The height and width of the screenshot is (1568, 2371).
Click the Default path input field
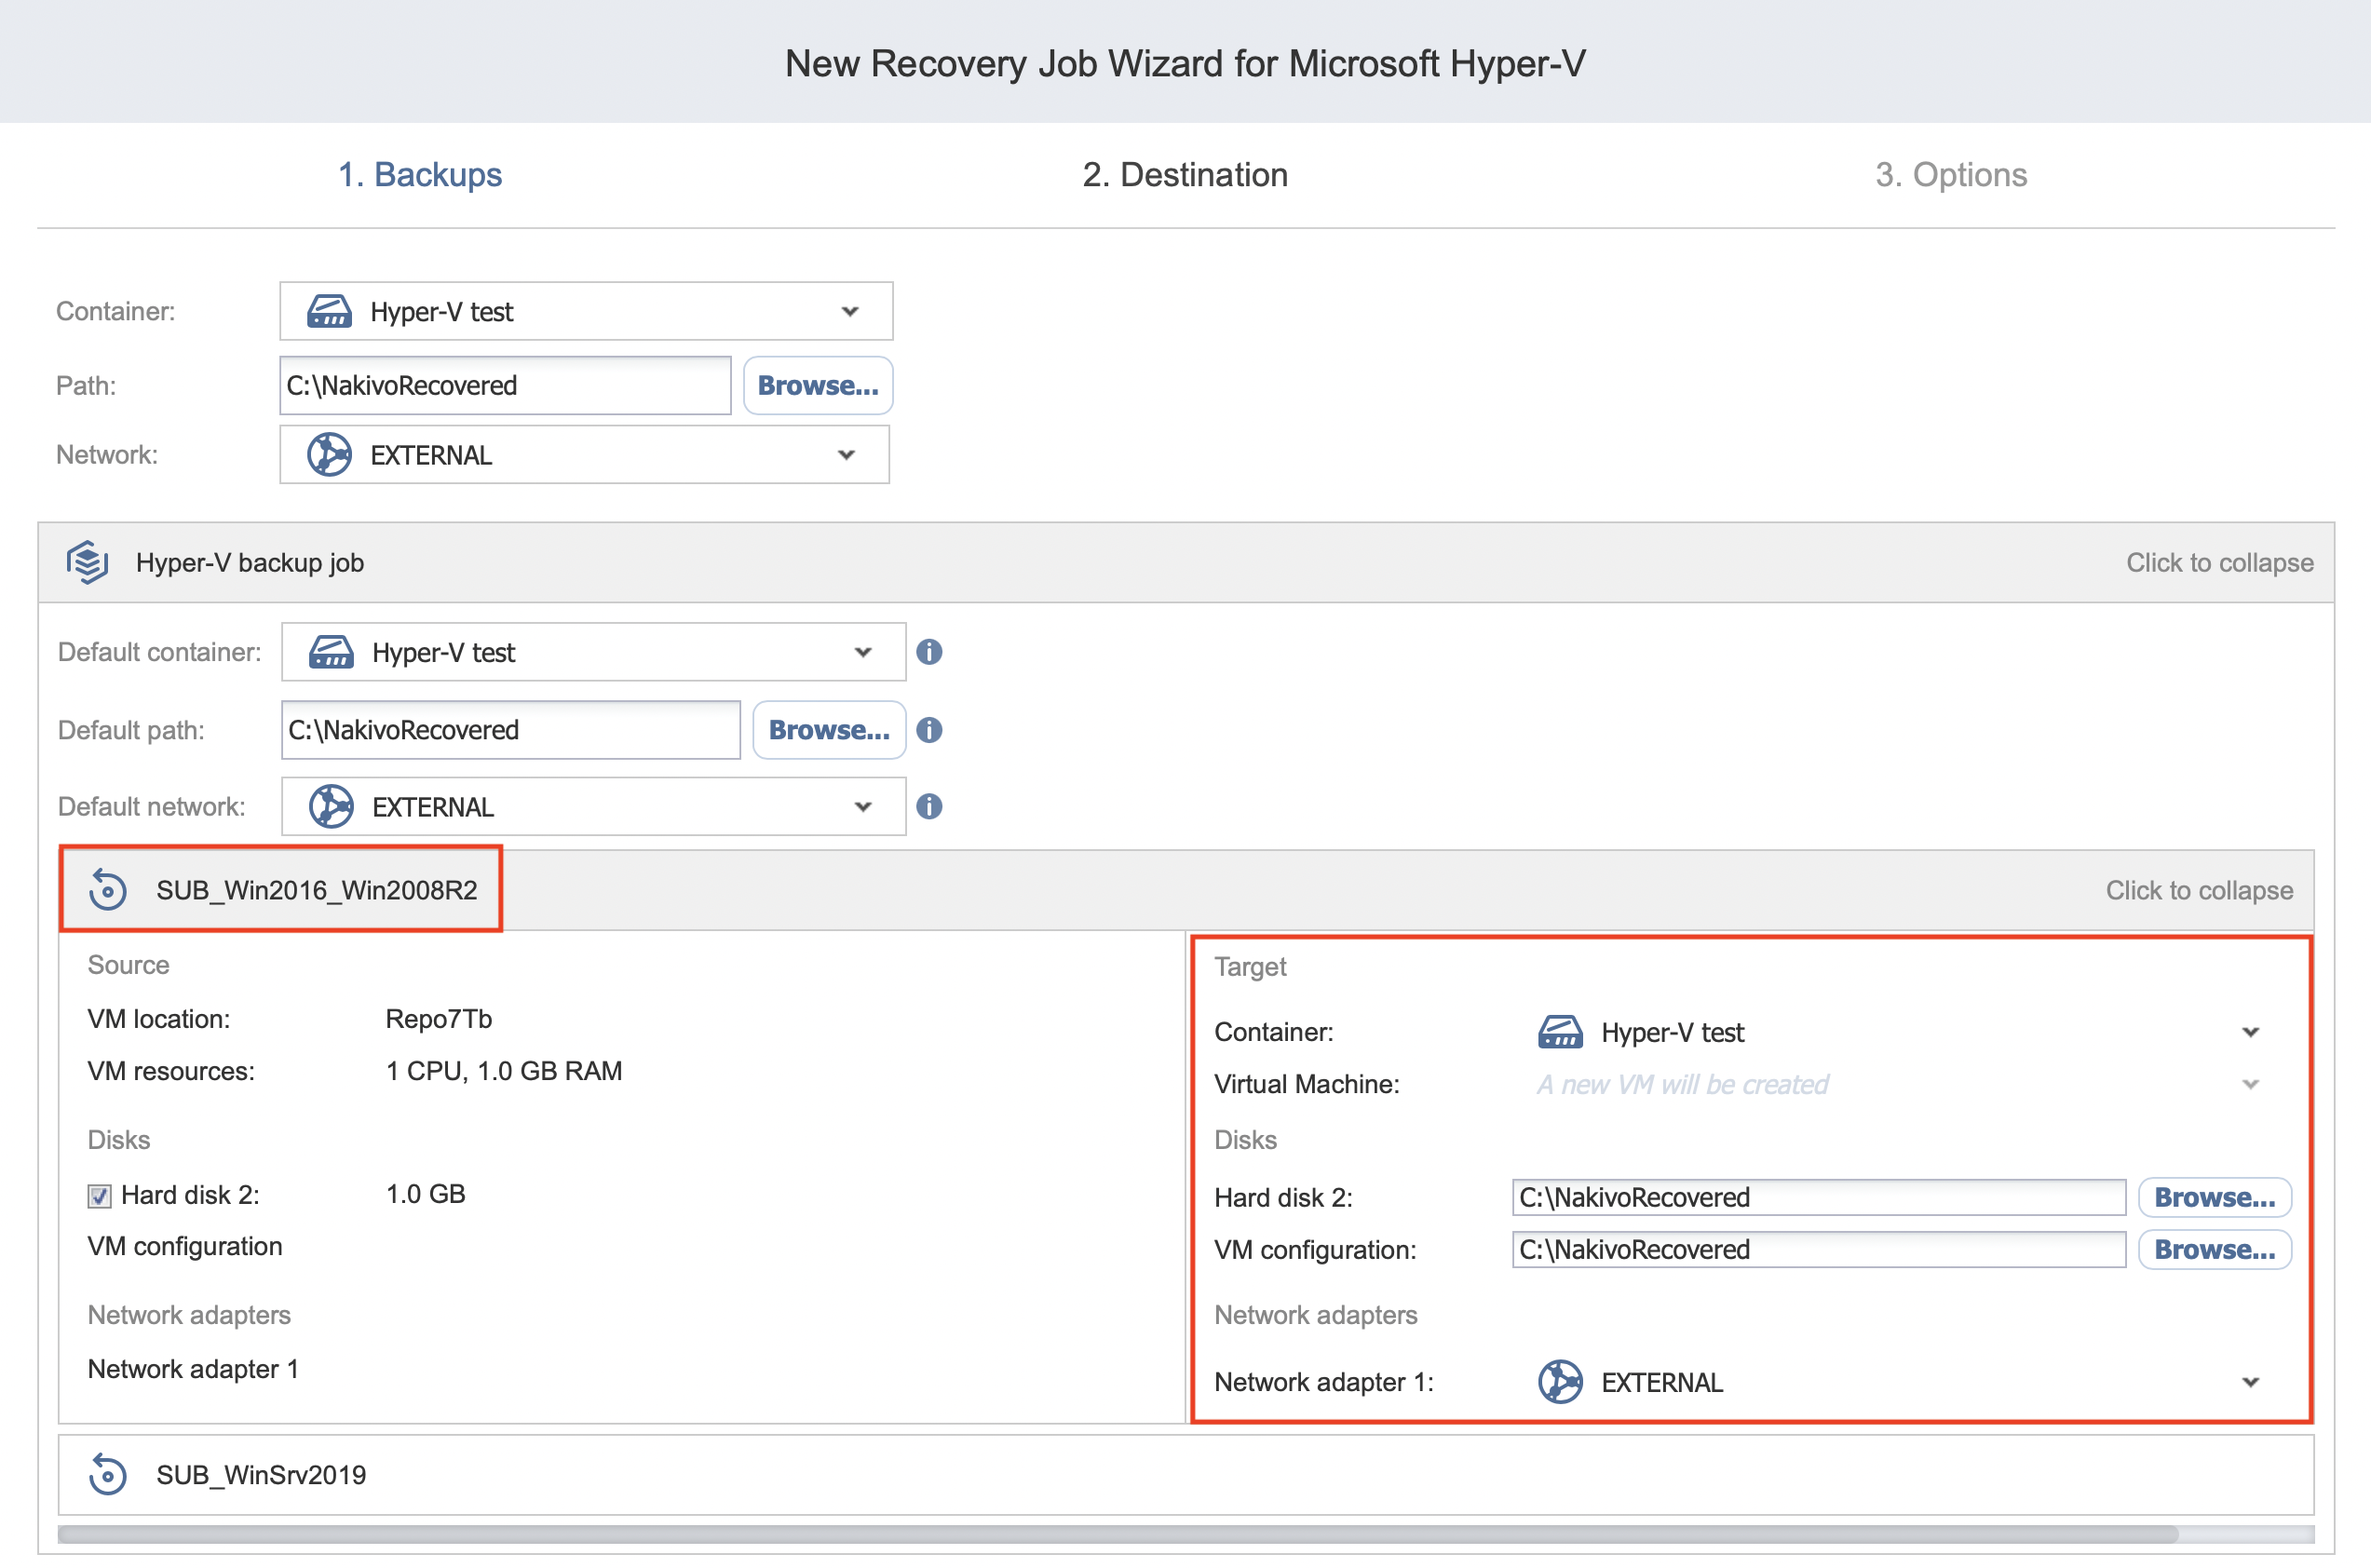[511, 730]
